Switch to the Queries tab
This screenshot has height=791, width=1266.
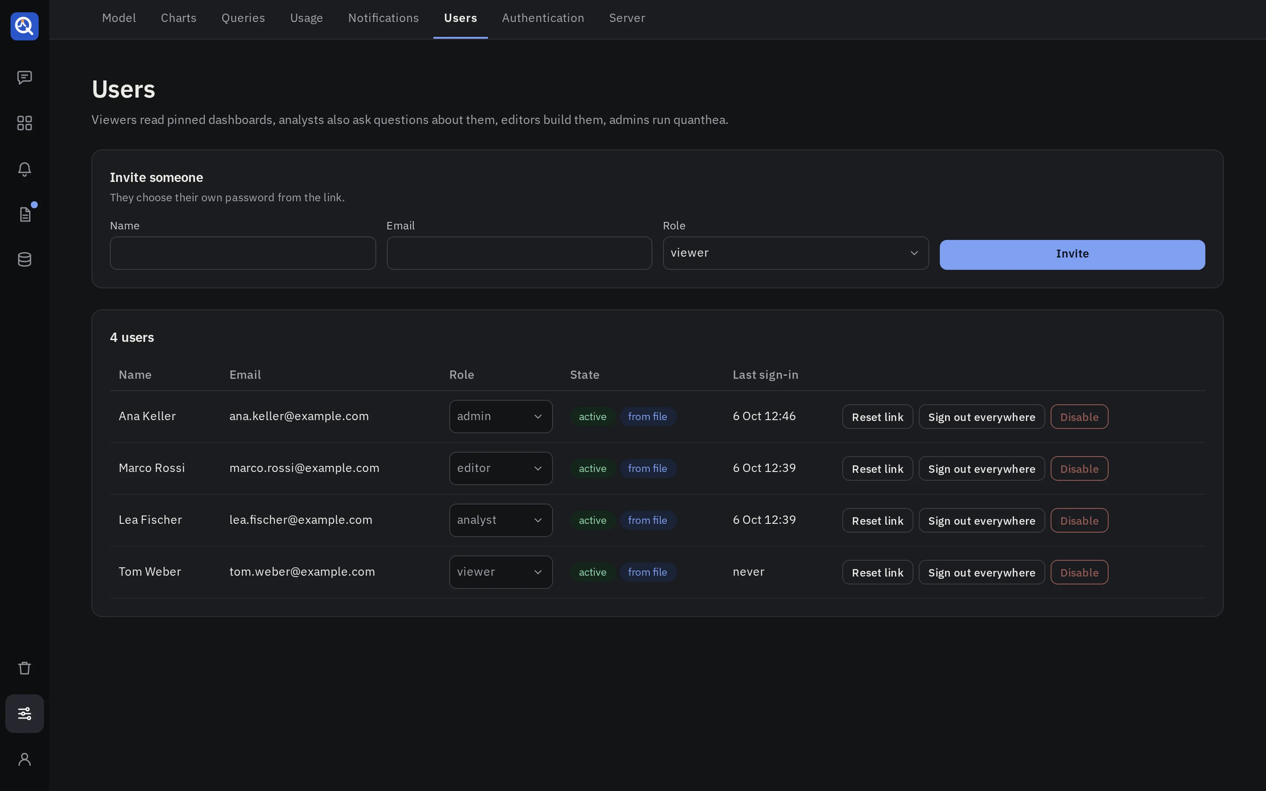point(243,18)
